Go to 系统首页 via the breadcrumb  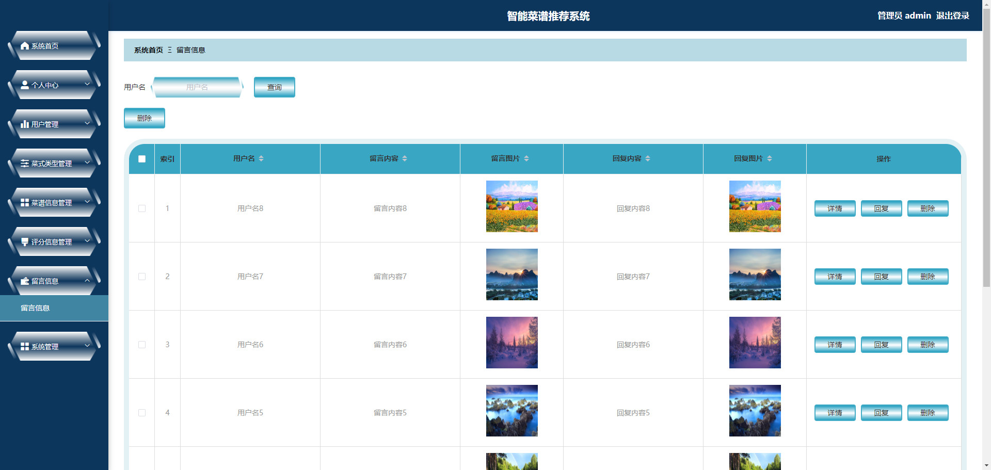[149, 50]
